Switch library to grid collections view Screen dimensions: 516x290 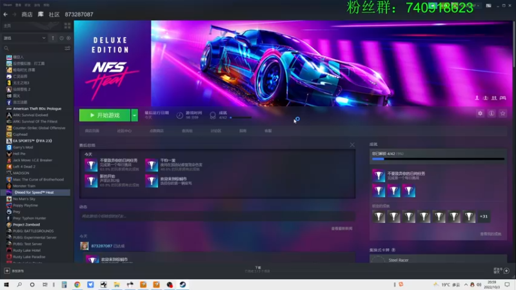68,26
